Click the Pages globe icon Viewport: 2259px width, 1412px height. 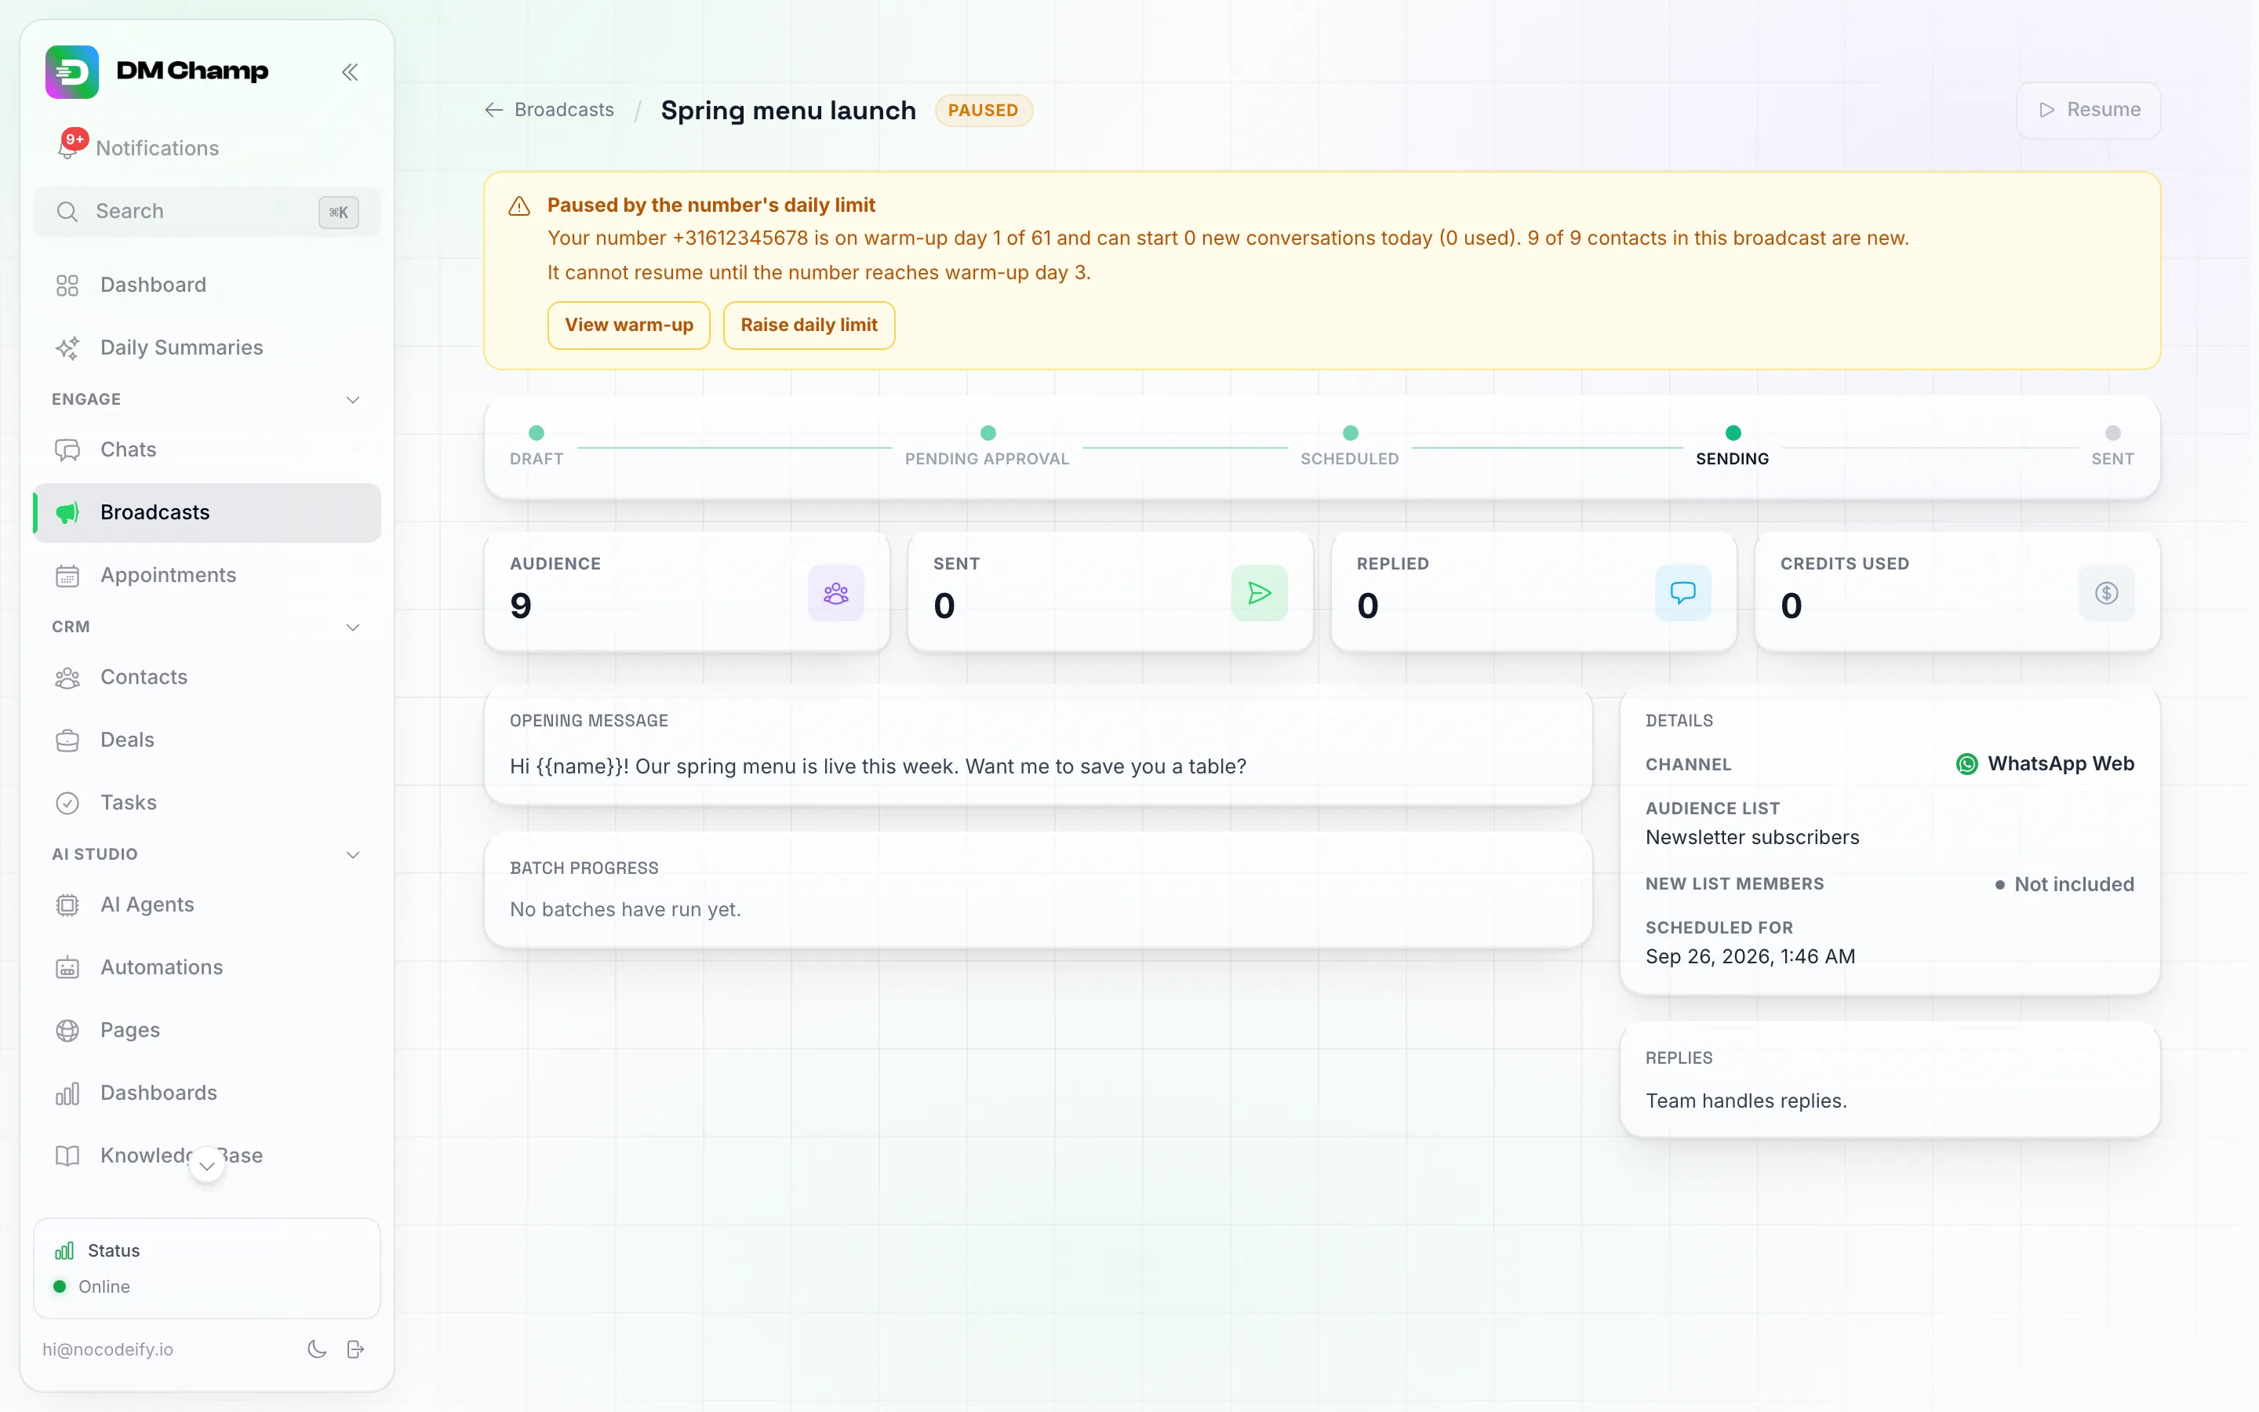[x=67, y=1030]
